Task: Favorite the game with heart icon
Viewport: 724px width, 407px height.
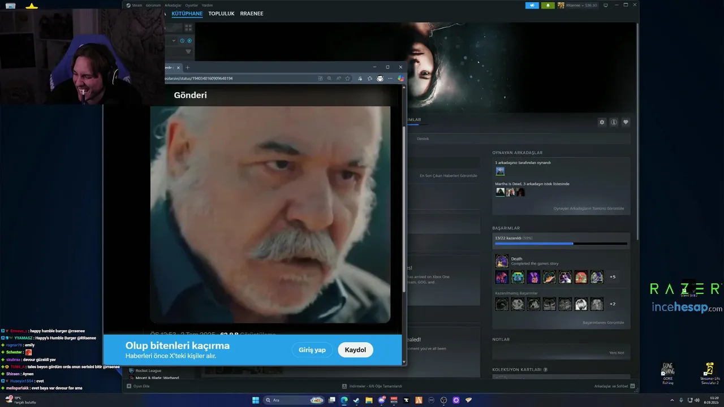Action: 626,122
